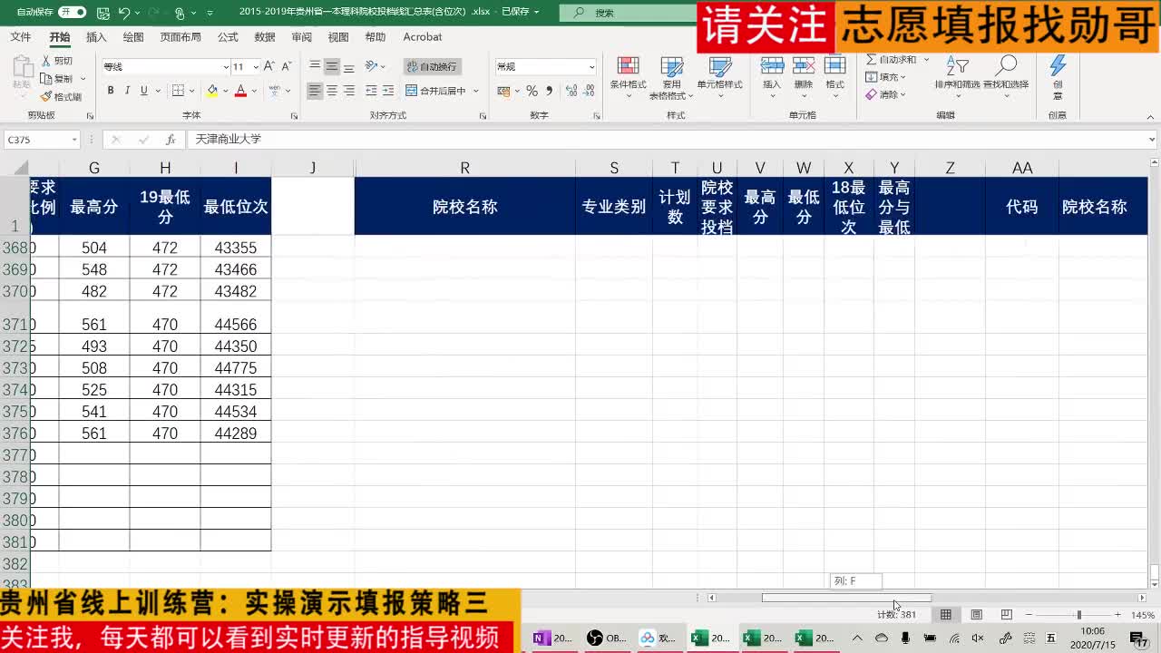Open the Acrobat tab
The width and height of the screenshot is (1161, 653).
click(423, 37)
